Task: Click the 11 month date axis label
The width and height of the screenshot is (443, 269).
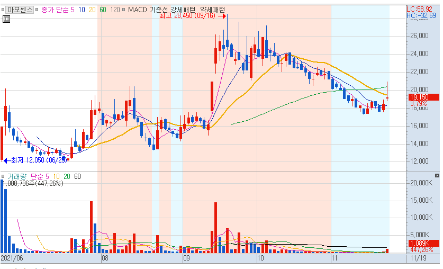Action: (x=334, y=258)
